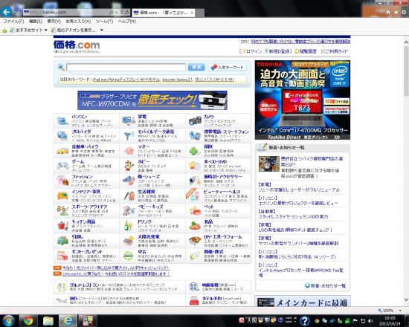Image resolution: width=409 pixels, height=327 pixels.
Task: Open the ホビー figure icon
Action: point(129,166)
